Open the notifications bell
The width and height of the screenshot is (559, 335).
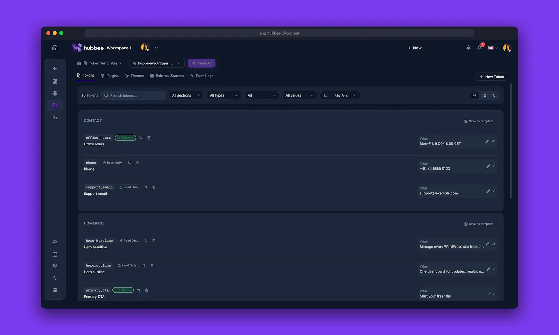(x=479, y=48)
